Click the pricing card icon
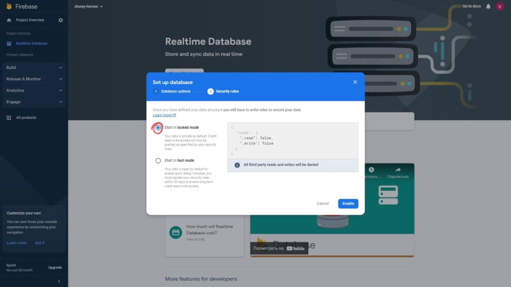Screen dimensions: 511x287 pos(175,232)
